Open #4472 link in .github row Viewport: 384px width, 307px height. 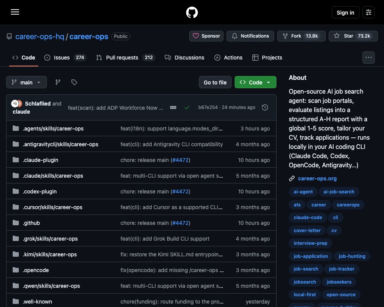[180, 223]
